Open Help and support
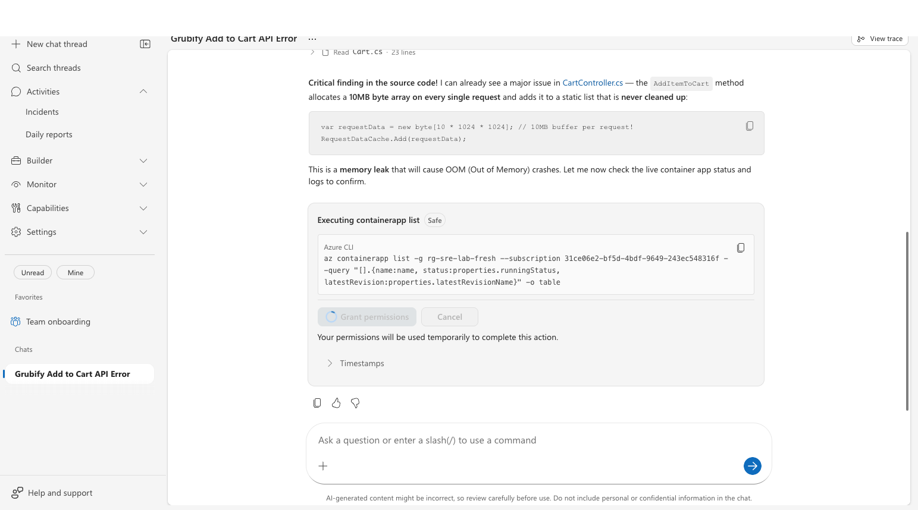Viewport: 918px width, 510px height. (x=60, y=493)
